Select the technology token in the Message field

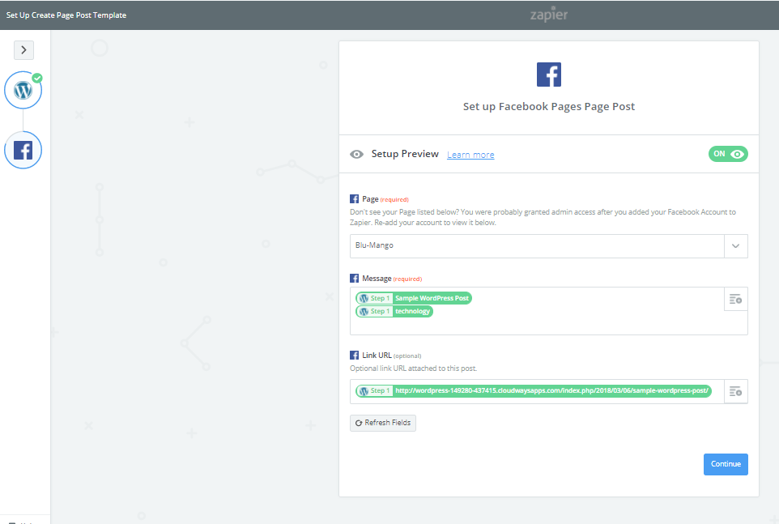(413, 311)
